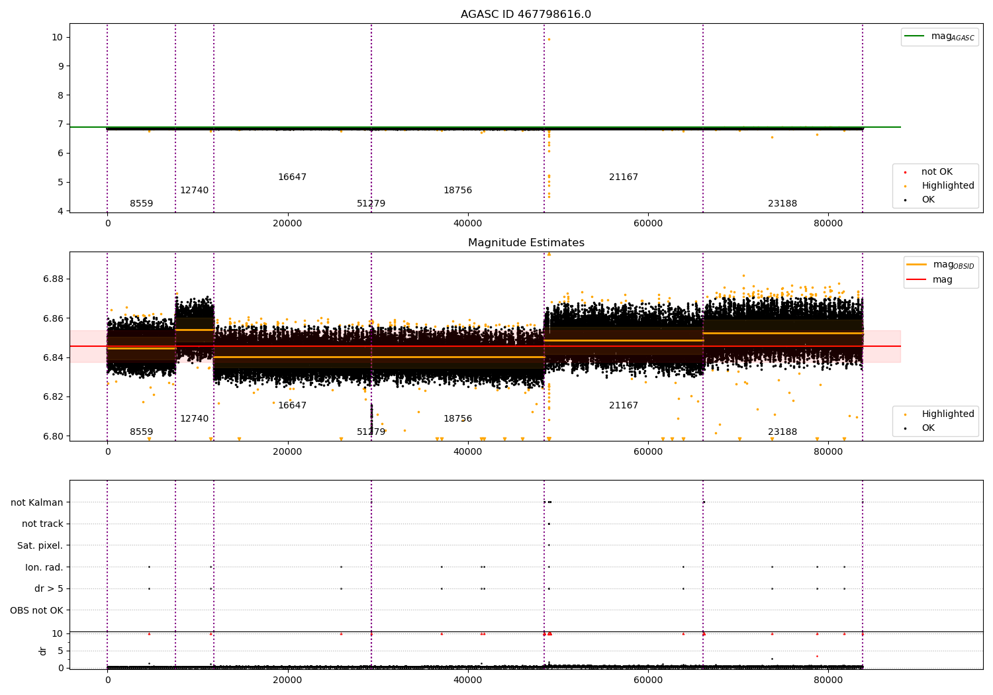Click the 6.86 y-axis tick label
The image size is (993, 695).
(x=53, y=318)
